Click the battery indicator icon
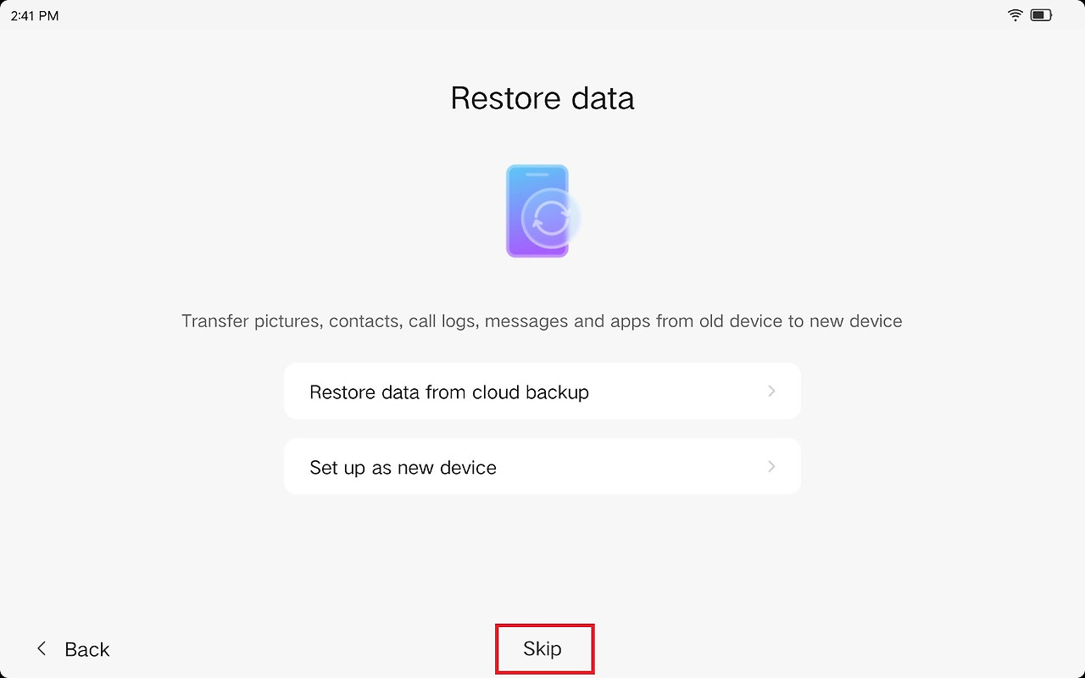Image resolution: width=1085 pixels, height=678 pixels. (1042, 15)
